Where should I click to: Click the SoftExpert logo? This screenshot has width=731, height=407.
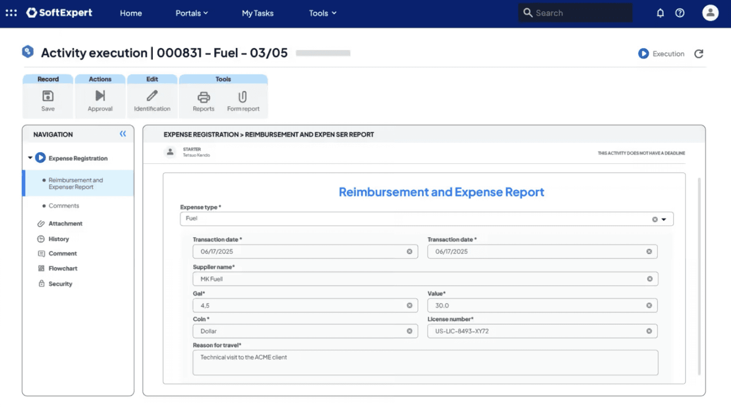coord(59,13)
